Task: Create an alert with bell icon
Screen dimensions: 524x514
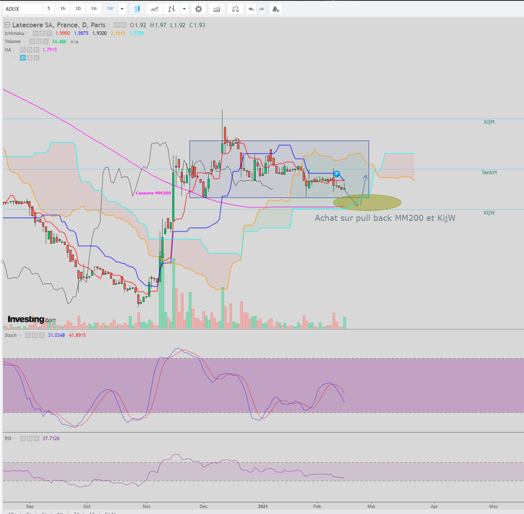Action: (275, 9)
